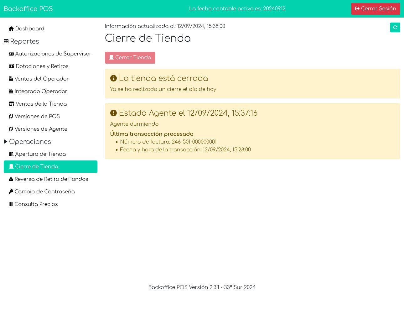Click the Cerrar Sesión button
The width and height of the screenshot is (404, 320).
(x=376, y=9)
